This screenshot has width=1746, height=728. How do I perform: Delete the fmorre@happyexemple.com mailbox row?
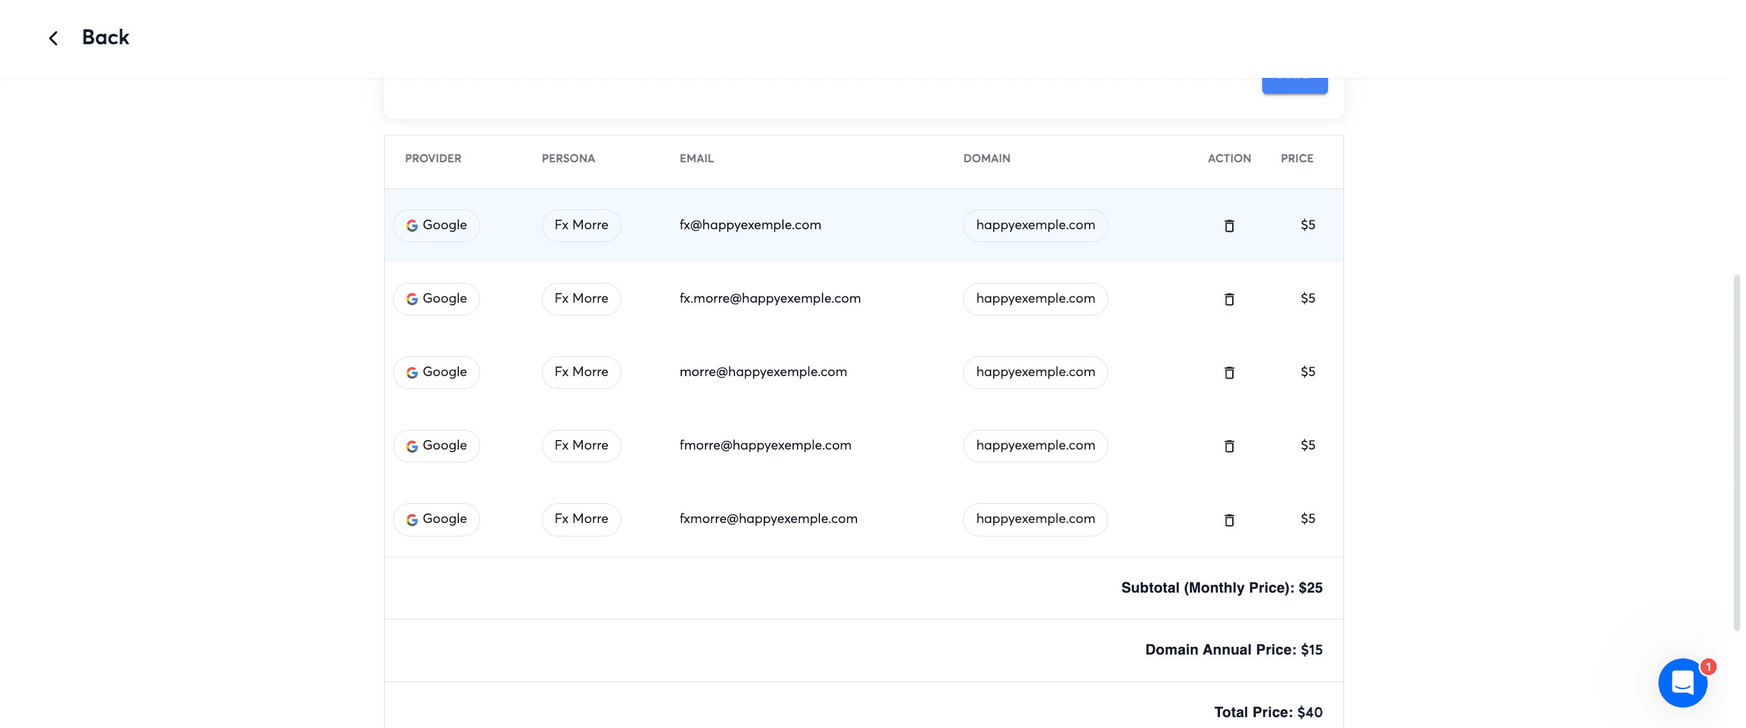pyautogui.click(x=1229, y=446)
